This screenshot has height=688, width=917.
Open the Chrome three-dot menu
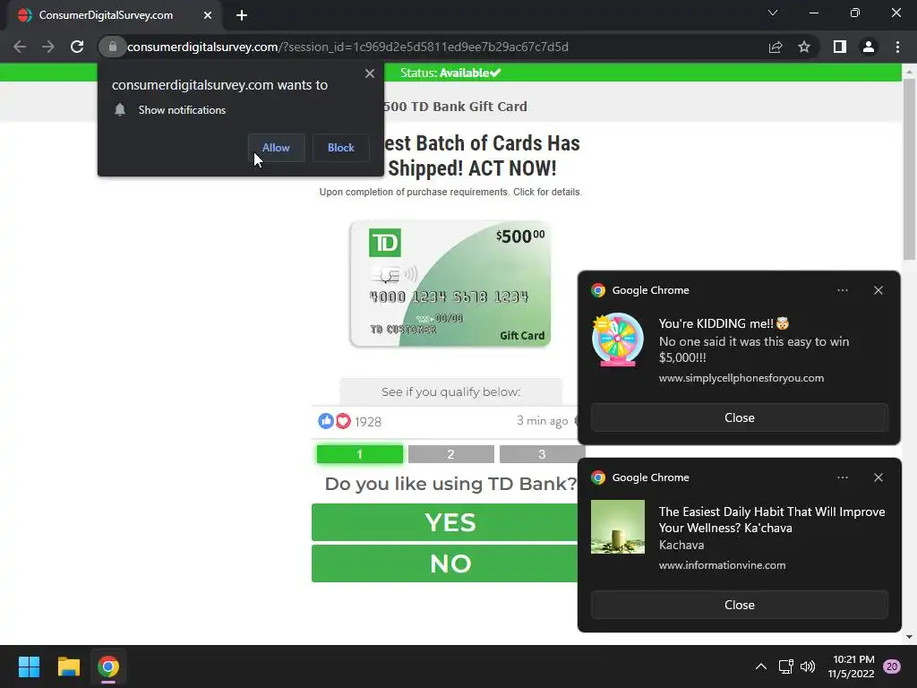coord(897,47)
